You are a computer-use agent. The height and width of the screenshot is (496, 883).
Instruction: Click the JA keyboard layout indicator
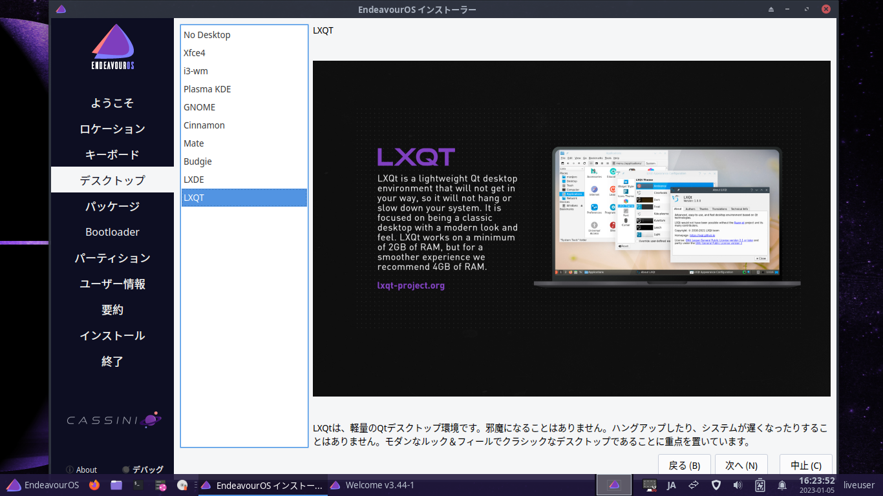tap(672, 485)
